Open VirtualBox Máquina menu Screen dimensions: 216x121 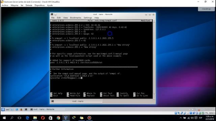[x=14, y=5]
